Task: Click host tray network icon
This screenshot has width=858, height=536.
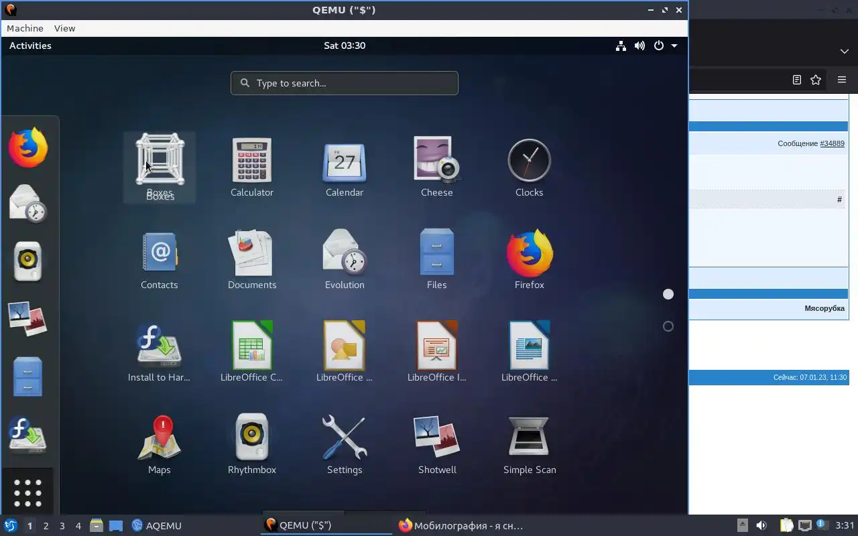Action: tap(805, 525)
